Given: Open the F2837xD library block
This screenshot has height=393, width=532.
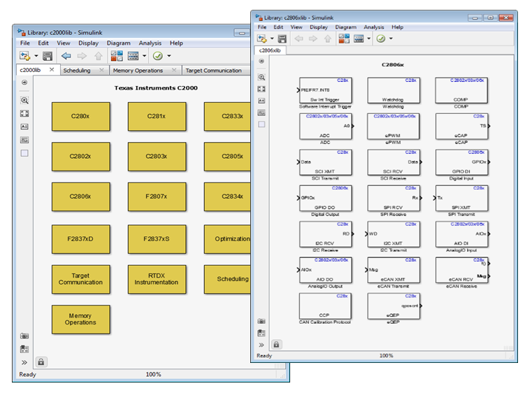Looking at the screenshot, I should (81, 239).
